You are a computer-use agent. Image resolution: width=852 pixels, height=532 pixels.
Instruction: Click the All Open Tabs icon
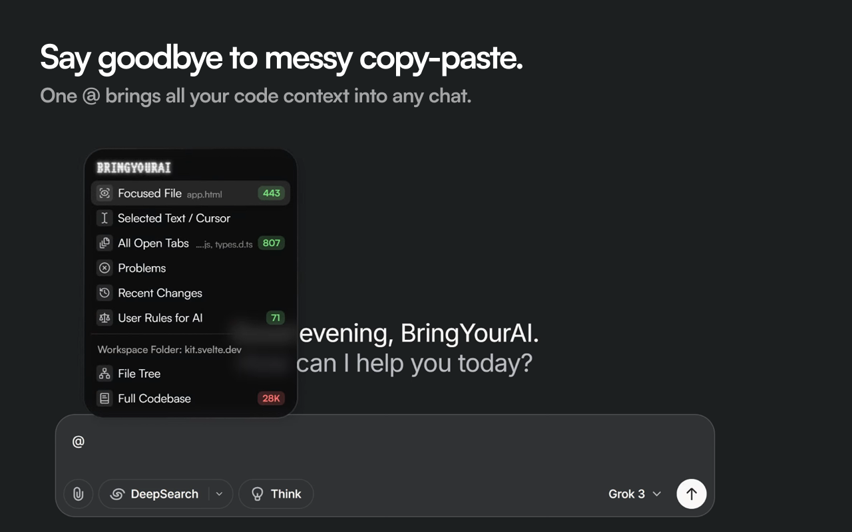click(105, 243)
